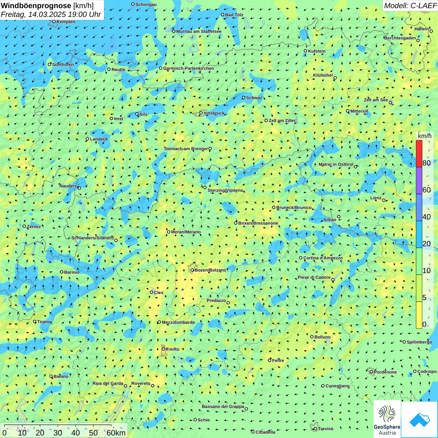Click the Matrei in Osttirol label
Image resolution: width=438 pixels, height=438 pixels.
(x=336, y=164)
